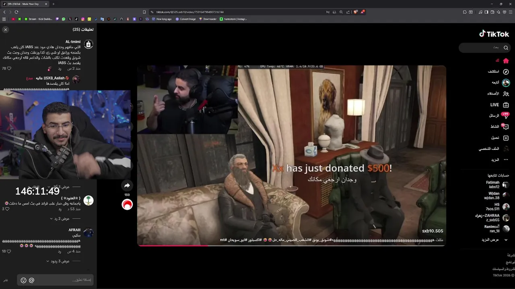The width and height of the screenshot is (515, 289).
Task: Open the Brave Rewards triangle icon
Action: (363, 12)
